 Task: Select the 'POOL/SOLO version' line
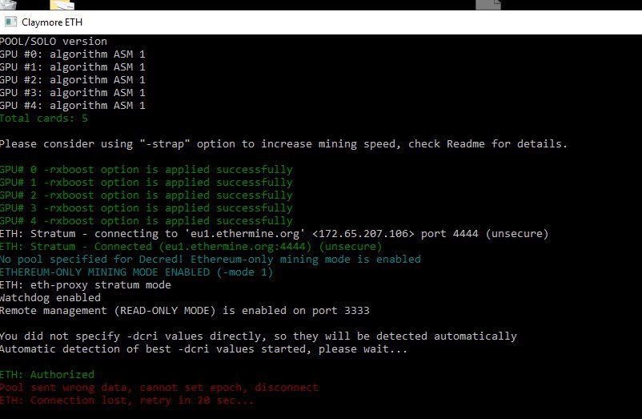tap(53, 42)
